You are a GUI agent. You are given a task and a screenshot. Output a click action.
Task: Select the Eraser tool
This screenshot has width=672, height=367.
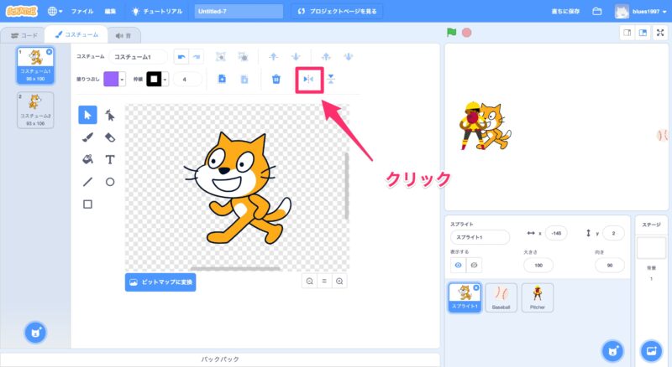109,137
